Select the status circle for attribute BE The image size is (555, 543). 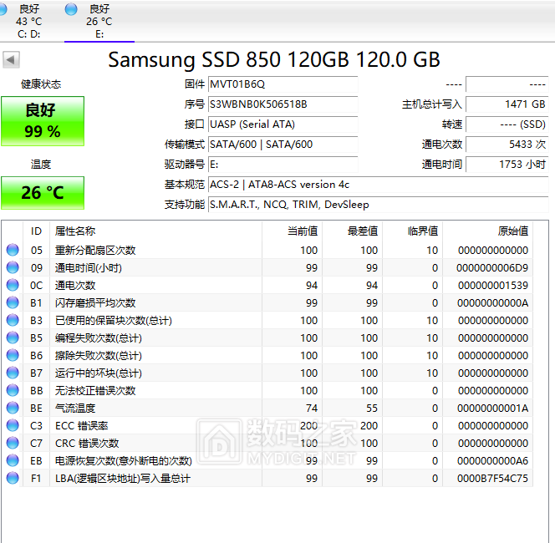click(13, 408)
